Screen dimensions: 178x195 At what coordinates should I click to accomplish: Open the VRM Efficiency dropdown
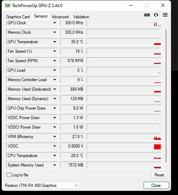point(55,136)
